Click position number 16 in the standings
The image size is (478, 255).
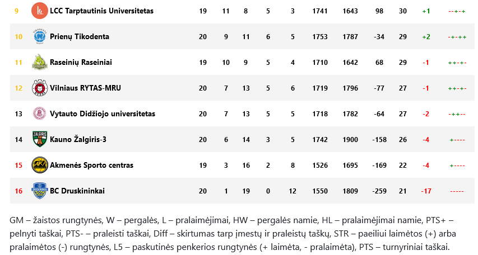[x=18, y=191]
